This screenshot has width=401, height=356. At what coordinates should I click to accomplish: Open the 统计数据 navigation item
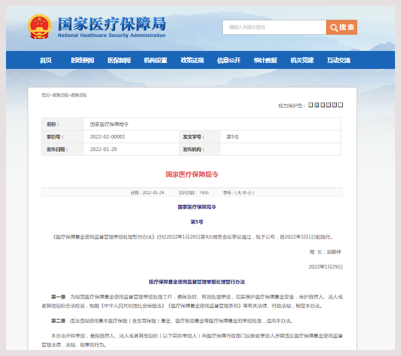pyautogui.click(x=265, y=61)
